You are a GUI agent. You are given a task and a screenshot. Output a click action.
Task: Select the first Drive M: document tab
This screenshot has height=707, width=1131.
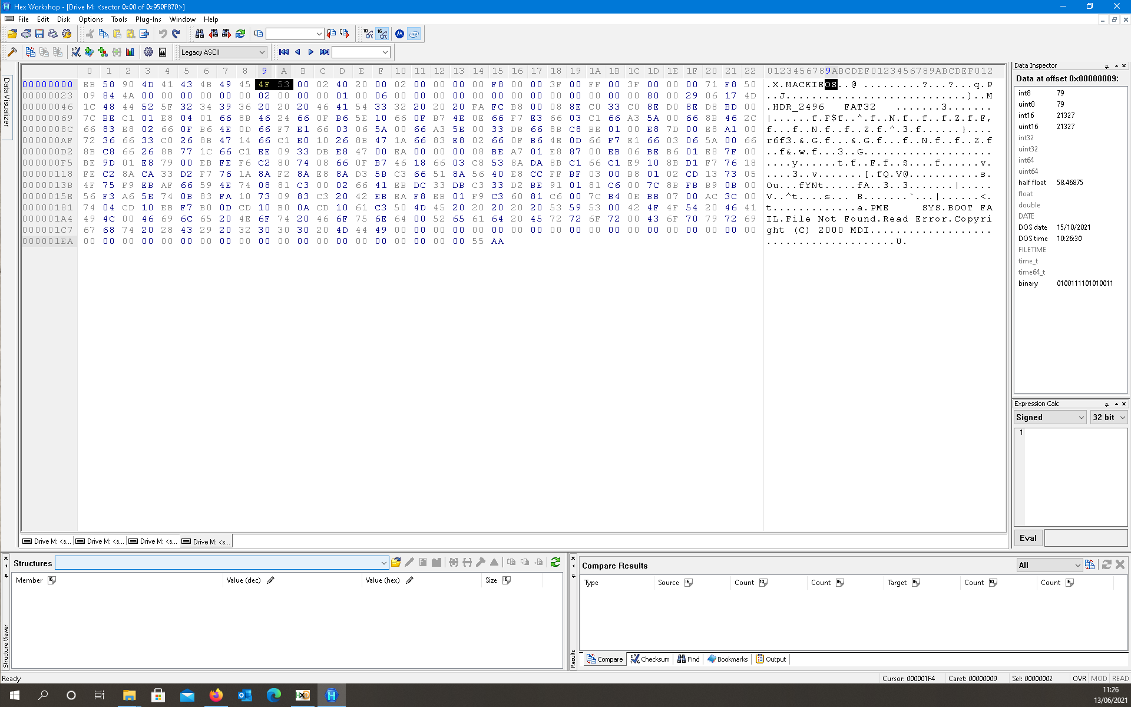[x=46, y=541]
